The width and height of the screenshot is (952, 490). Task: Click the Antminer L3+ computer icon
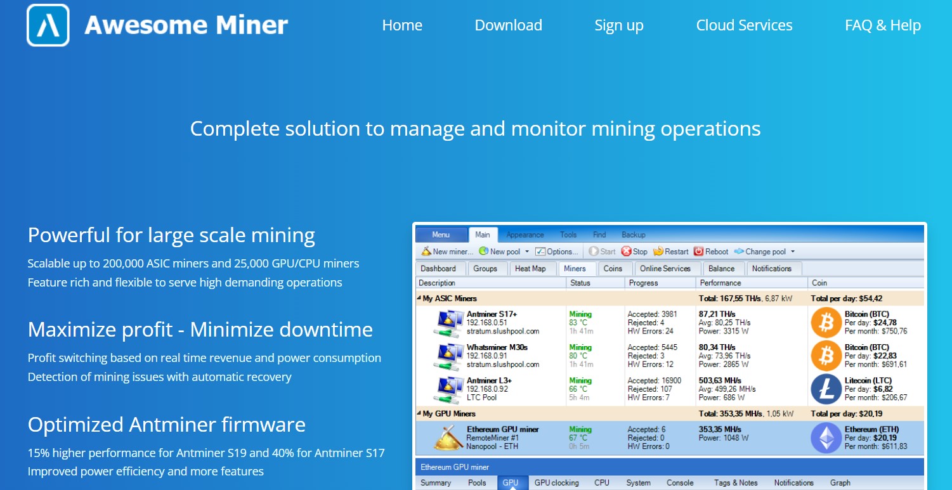(449, 389)
